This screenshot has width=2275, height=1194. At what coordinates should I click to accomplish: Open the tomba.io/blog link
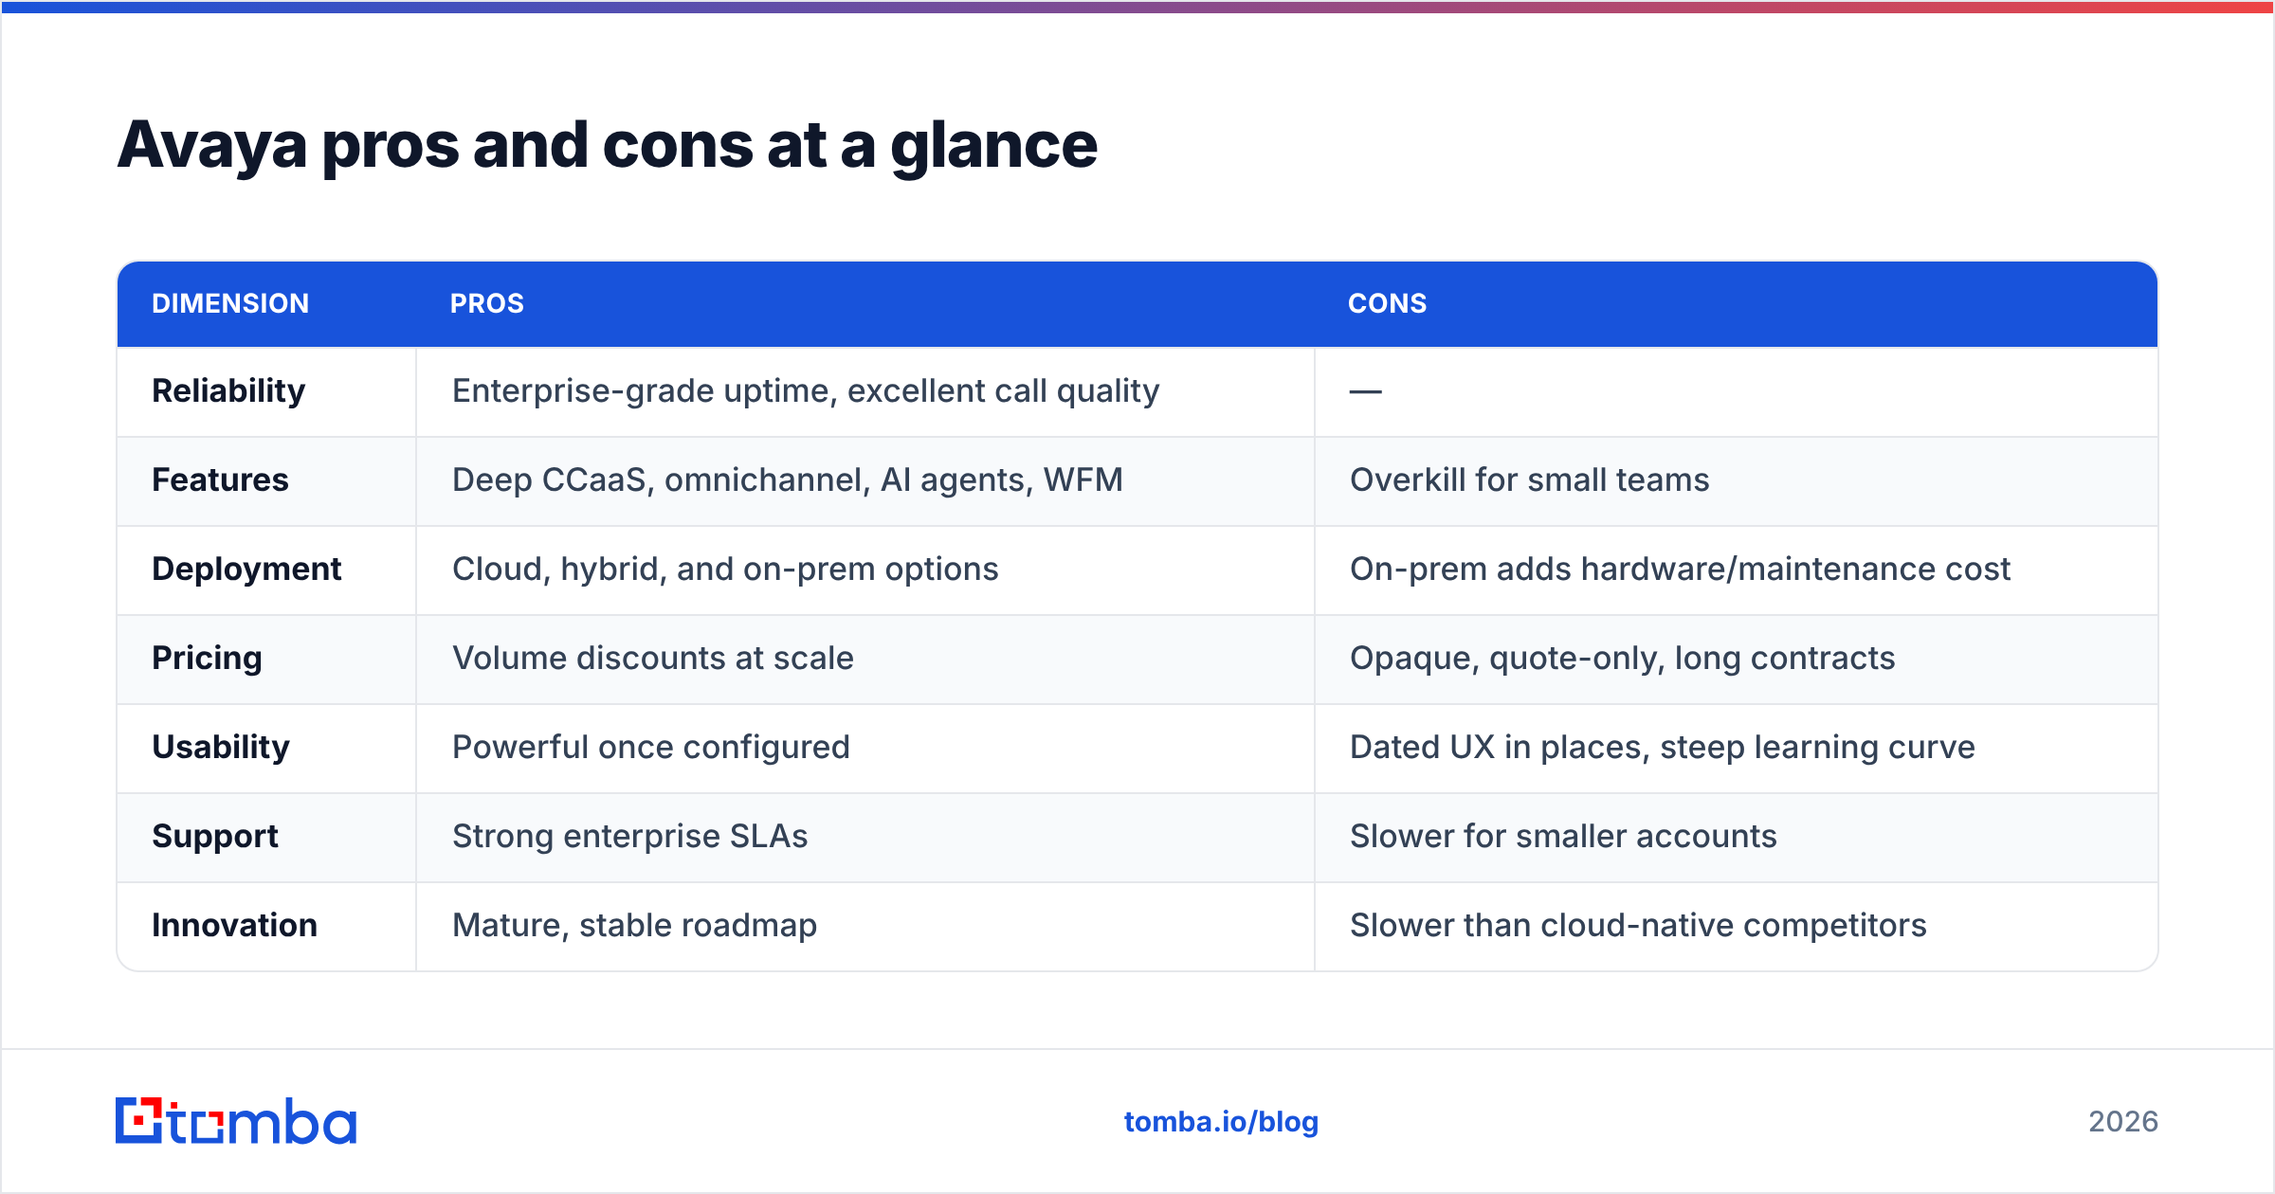(1221, 1122)
